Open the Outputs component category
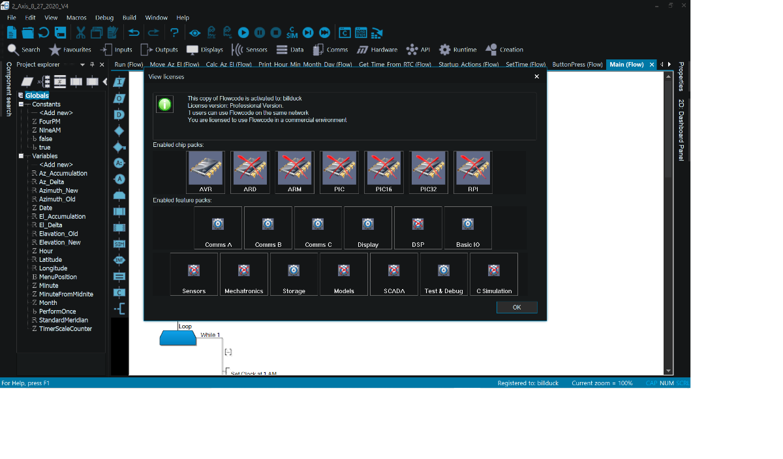Screen dimensions: 783x459 [159, 50]
